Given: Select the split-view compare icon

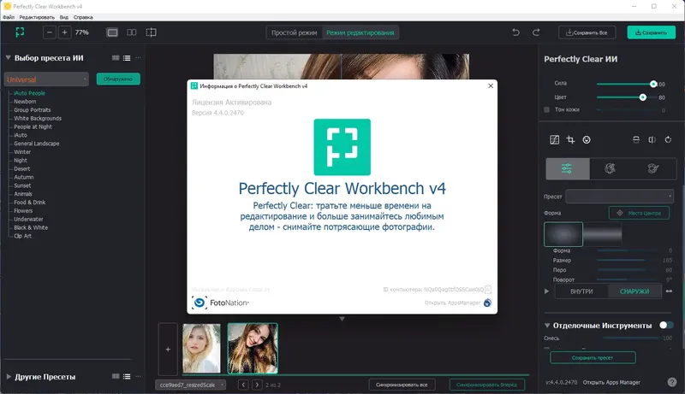Looking at the screenshot, I should 152,32.
